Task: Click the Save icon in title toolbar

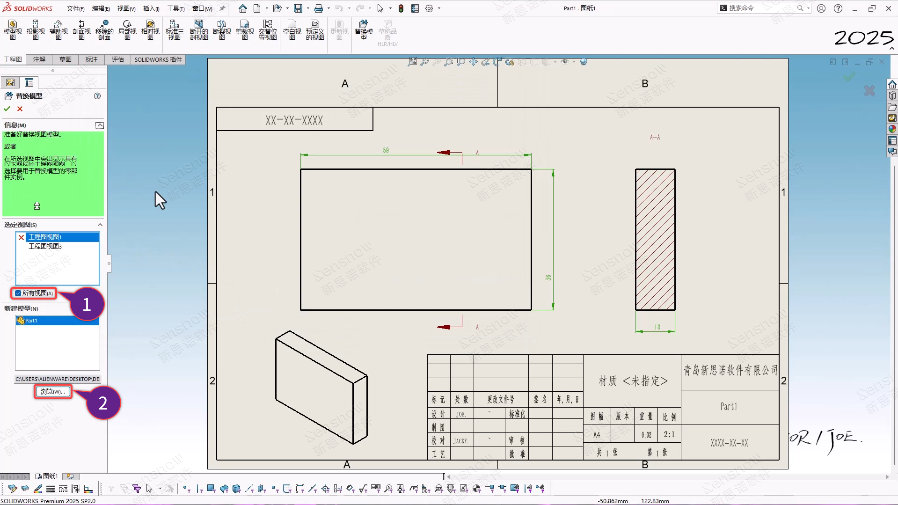Action: (x=298, y=8)
